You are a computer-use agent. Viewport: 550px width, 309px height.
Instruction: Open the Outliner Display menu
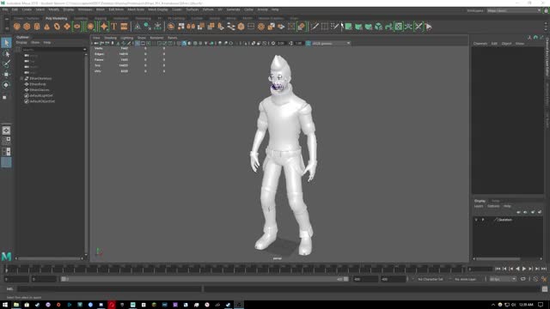point(21,42)
